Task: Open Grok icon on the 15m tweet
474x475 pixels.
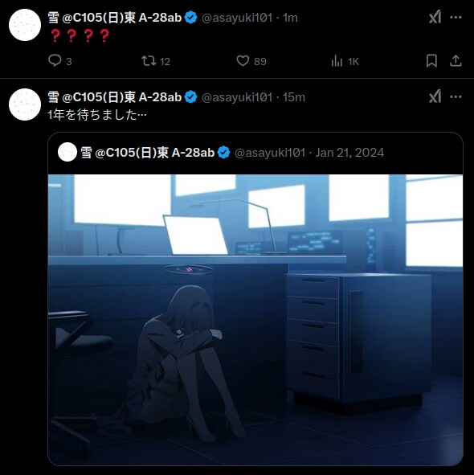Action: [x=435, y=97]
